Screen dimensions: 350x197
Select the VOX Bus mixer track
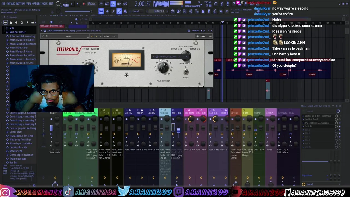(x=165, y=113)
